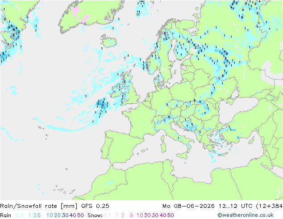Click the GFS 0.25 model label
The height and width of the screenshot is (219, 283).
point(95,206)
